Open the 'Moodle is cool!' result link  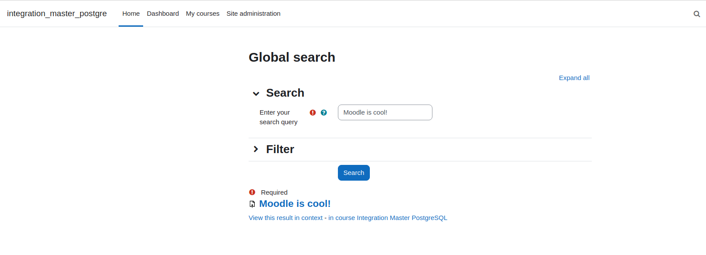point(295,204)
